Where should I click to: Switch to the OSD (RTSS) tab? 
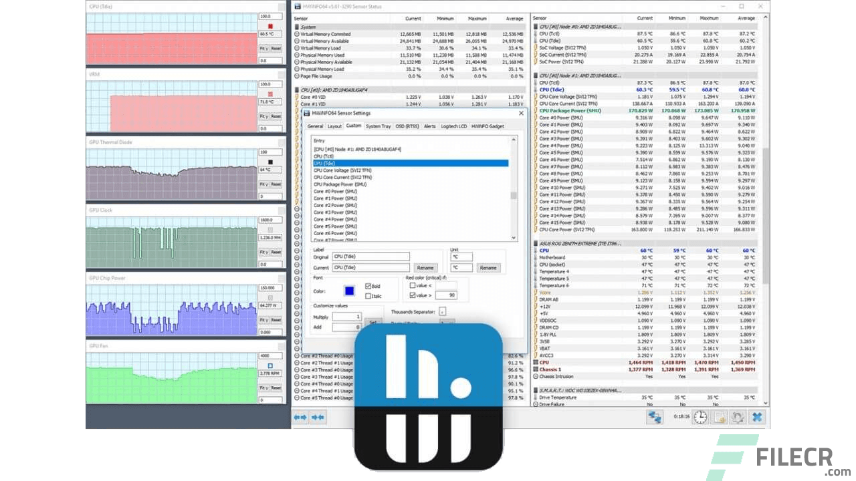[408, 126]
